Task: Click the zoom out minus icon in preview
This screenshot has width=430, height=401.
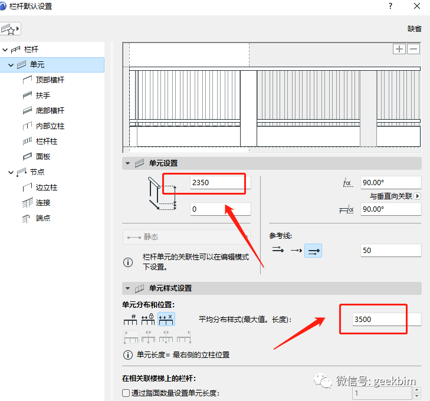Action: coord(413,49)
